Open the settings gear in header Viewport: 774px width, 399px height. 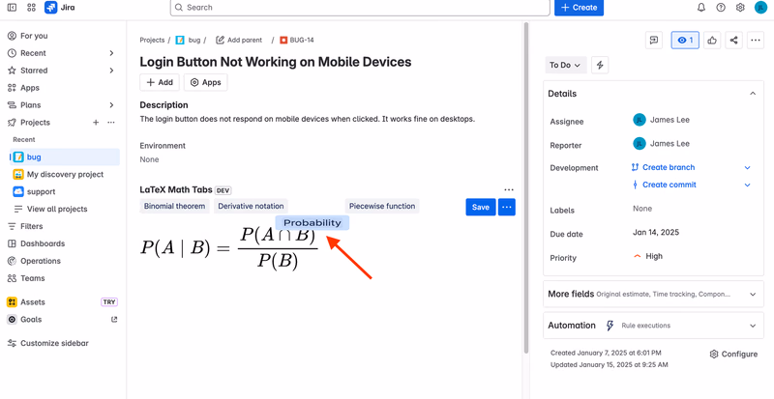(x=740, y=8)
